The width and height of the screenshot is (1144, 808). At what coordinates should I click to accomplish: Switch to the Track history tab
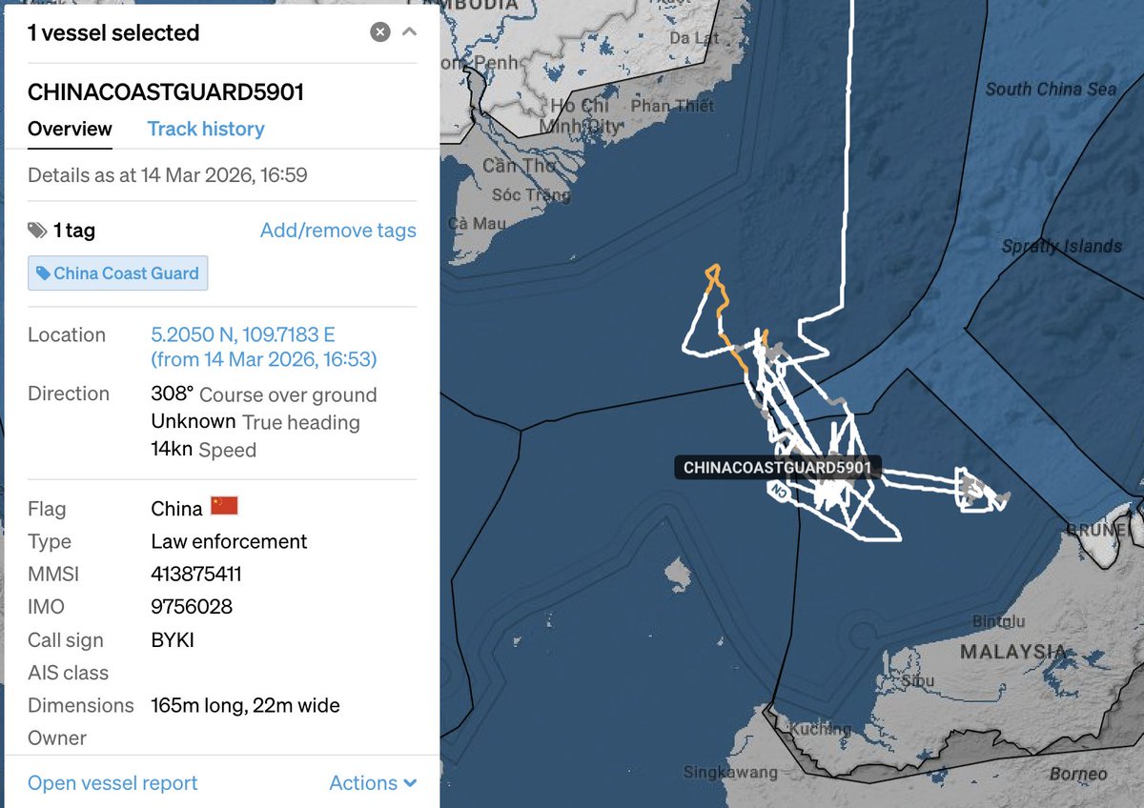pos(206,129)
